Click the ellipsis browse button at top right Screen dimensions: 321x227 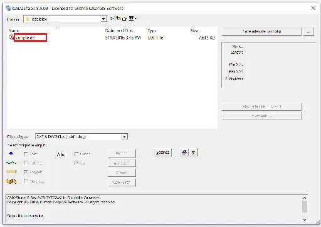(309, 31)
